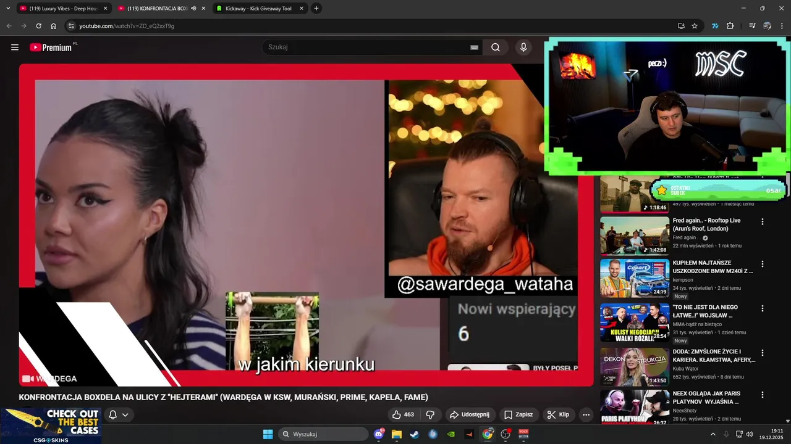
Task: Click the Udostępnij share button
Action: (470, 414)
